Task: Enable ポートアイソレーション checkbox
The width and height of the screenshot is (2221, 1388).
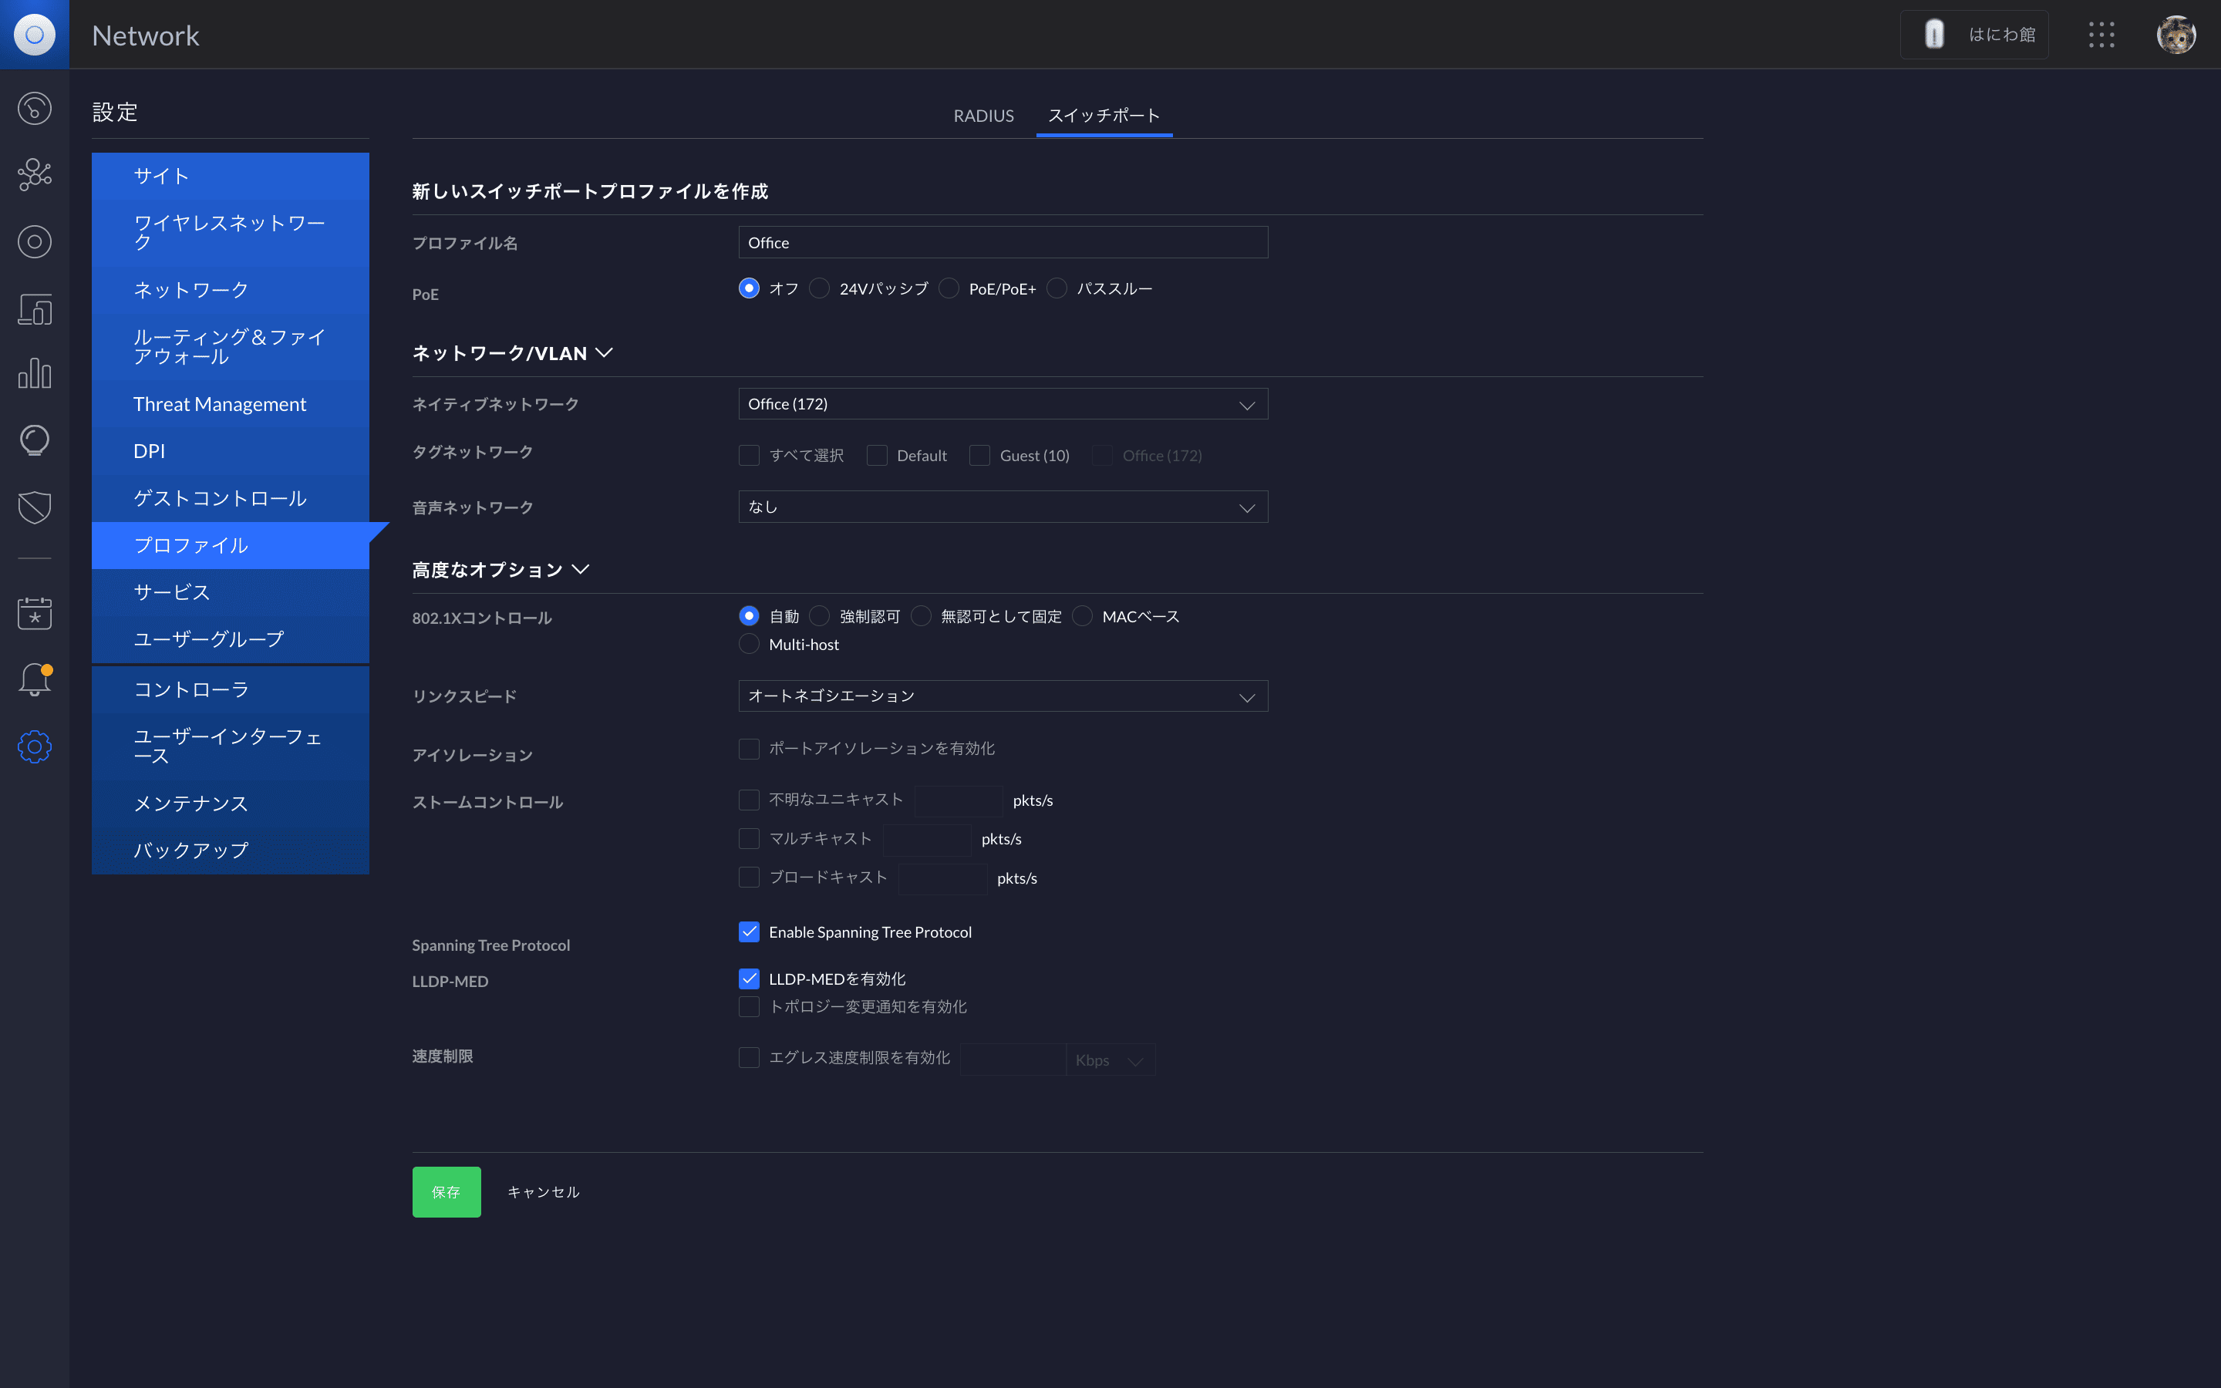Action: pyautogui.click(x=749, y=748)
